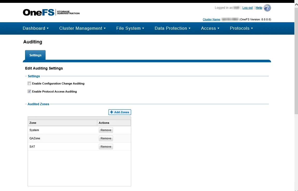Click the Audited Zones section label
This screenshot has width=298, height=191.
click(38, 104)
